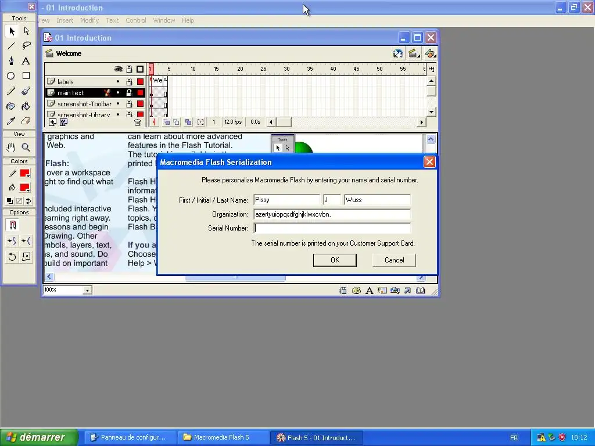Select the Line tool
The width and height of the screenshot is (595, 446).
tap(12, 46)
